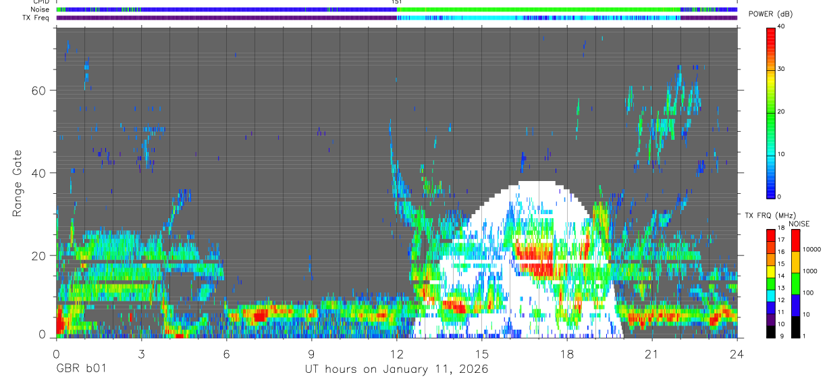Image resolution: width=829 pixels, height=383 pixels.
Task: Click the 20 label on POWER scale
Action: click(782, 112)
